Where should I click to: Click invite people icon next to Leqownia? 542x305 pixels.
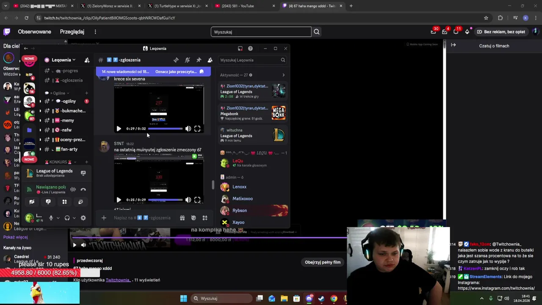[87, 60]
